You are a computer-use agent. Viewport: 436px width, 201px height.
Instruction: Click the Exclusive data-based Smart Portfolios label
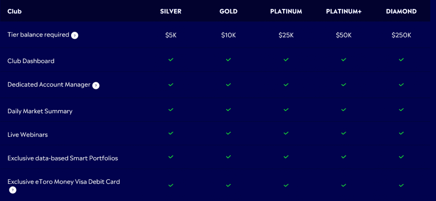pyautogui.click(x=63, y=158)
